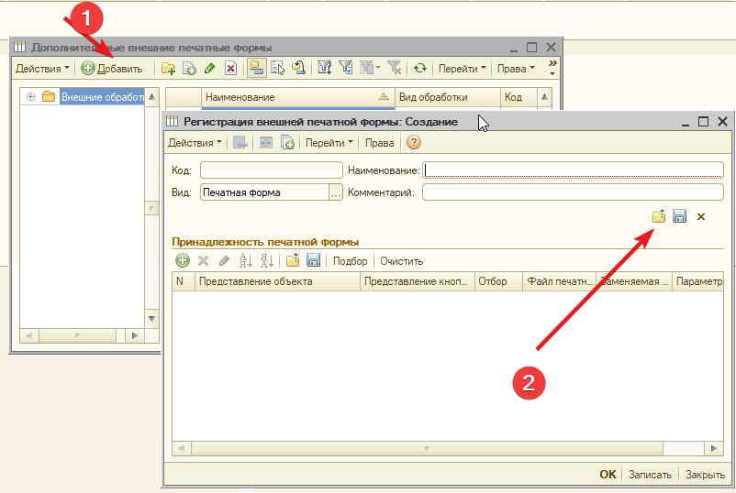
Task: Open the filter history dropdown funnel
Action: click(370, 69)
